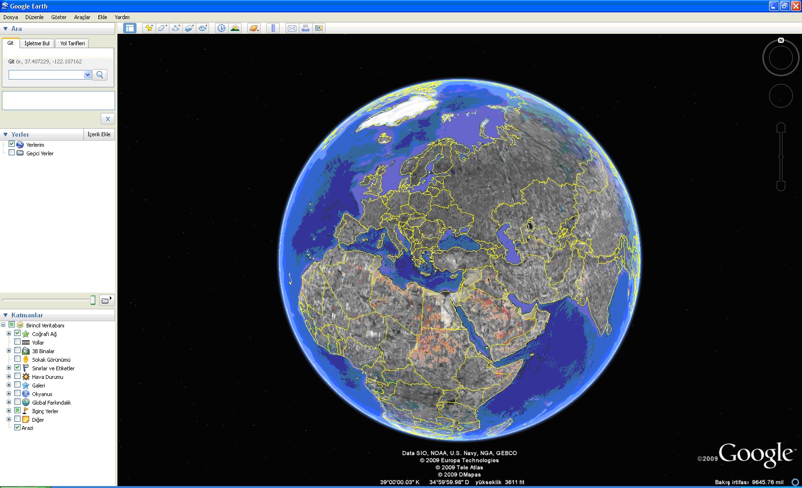
Task: Expand the Coğrafi Ağ tree node
Action: [9, 334]
